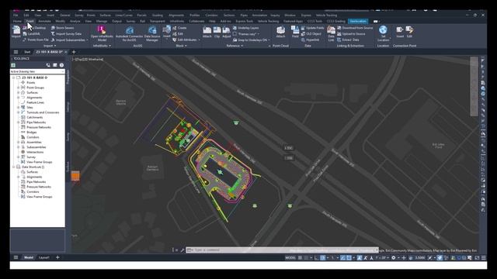Switch to the Start drawing tab
This screenshot has height=279, width=497.
coord(27,52)
